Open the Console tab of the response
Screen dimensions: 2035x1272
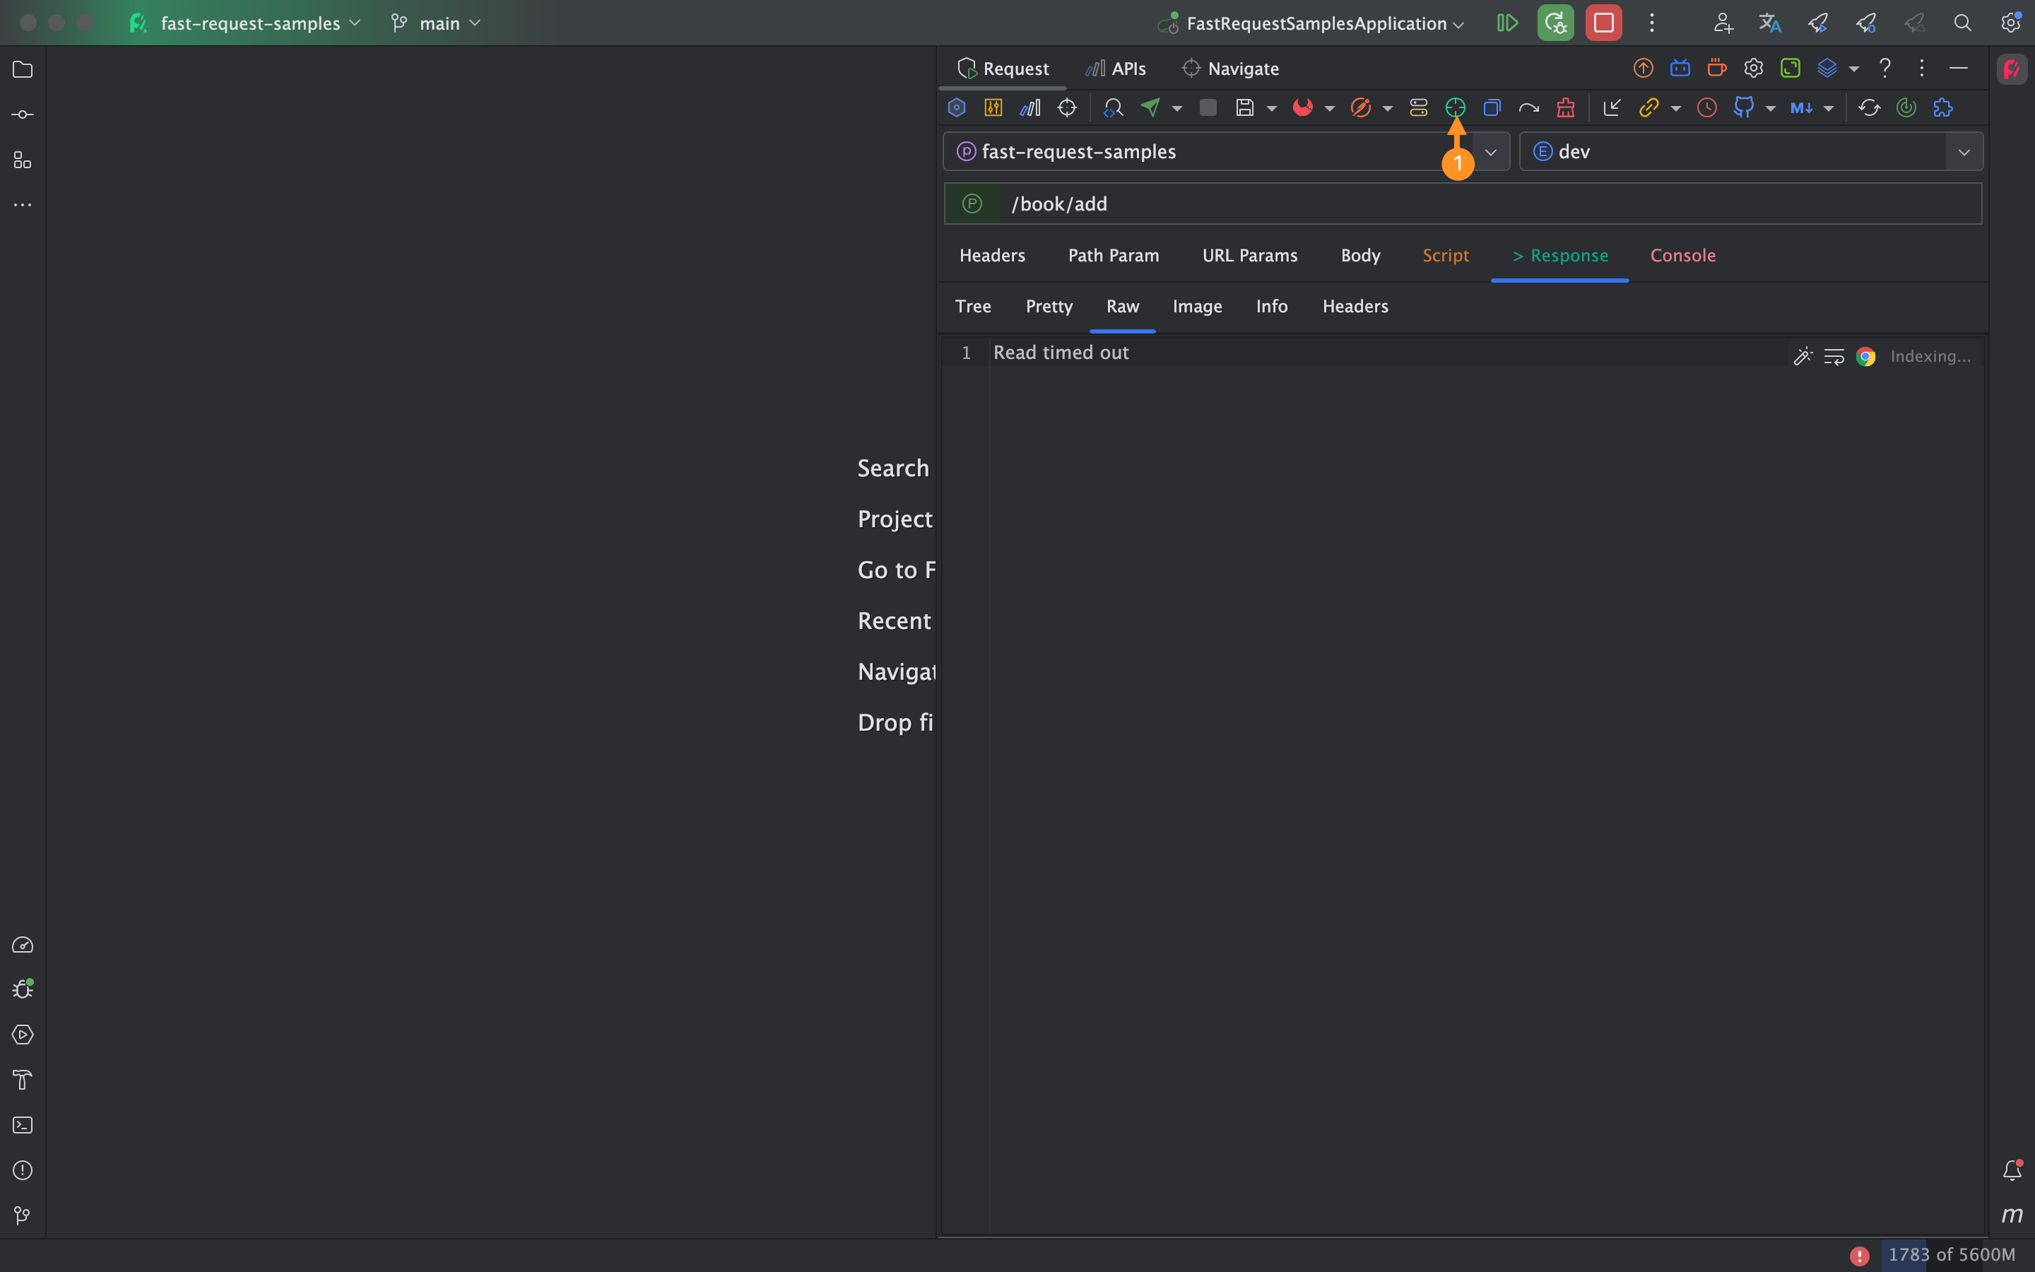(1682, 255)
